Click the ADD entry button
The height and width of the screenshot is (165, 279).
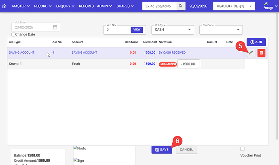[256, 42]
